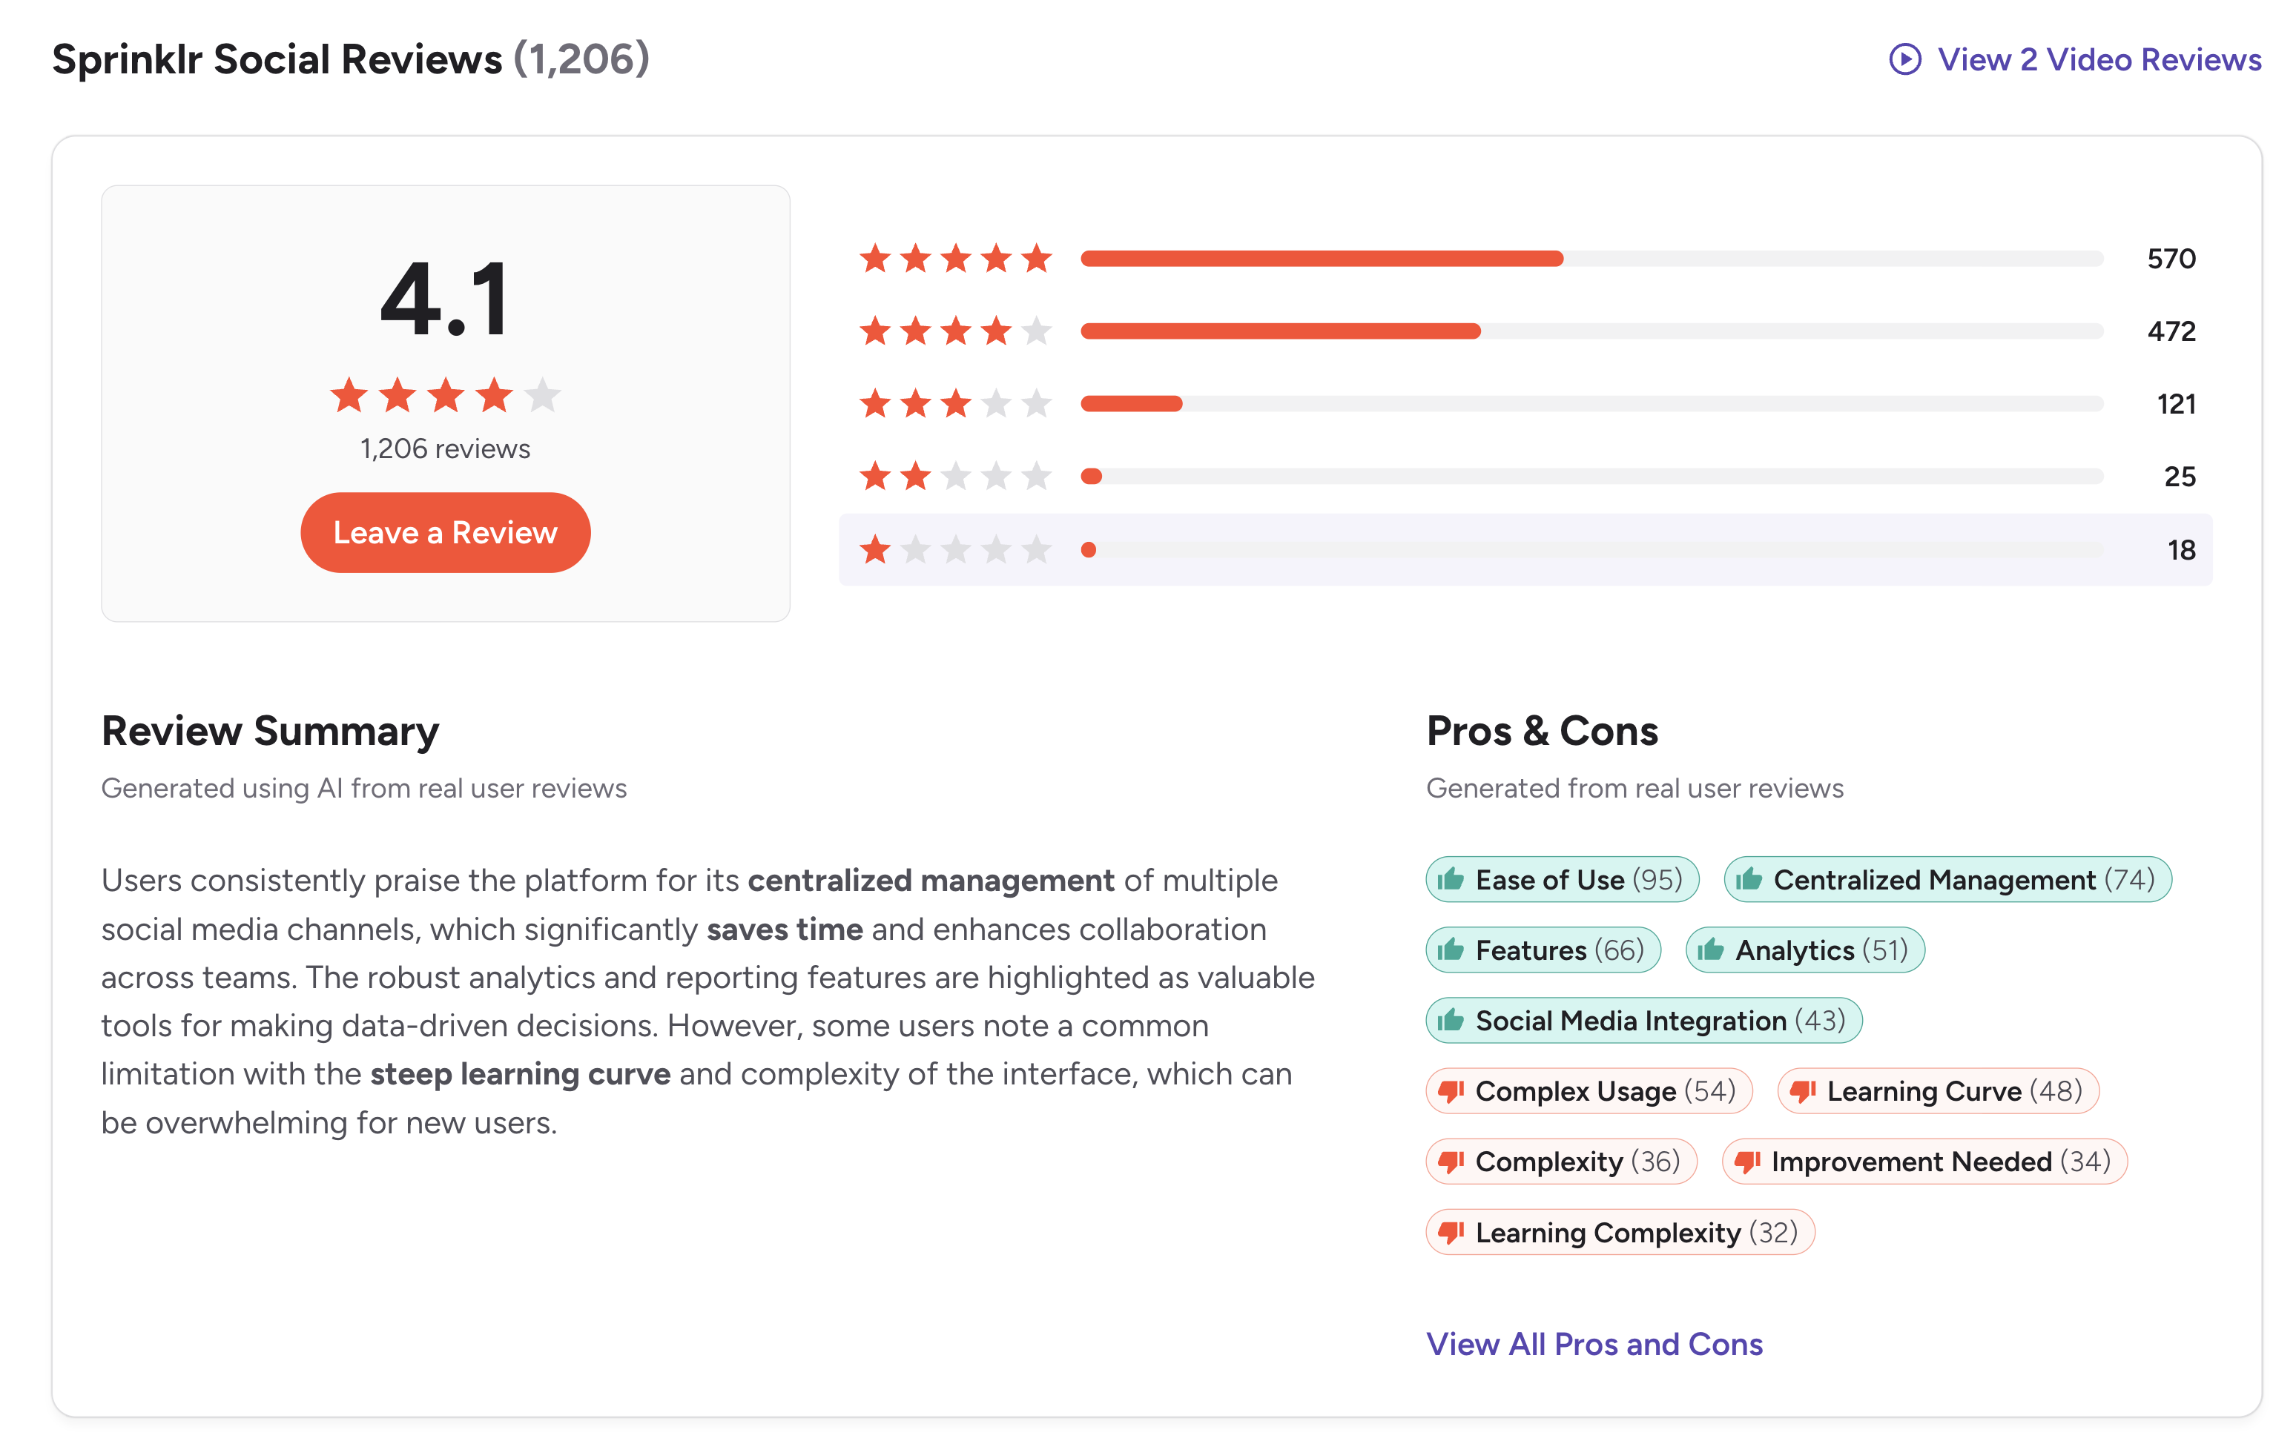Click the thumbs-down icon on Complex Usage

(1451, 1091)
